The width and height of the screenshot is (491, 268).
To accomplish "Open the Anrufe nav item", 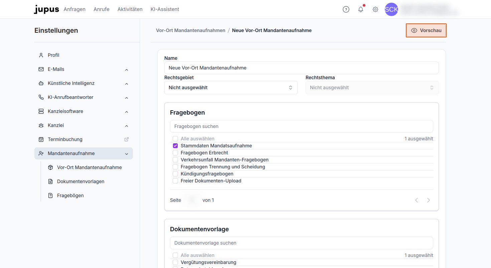I will [102, 9].
